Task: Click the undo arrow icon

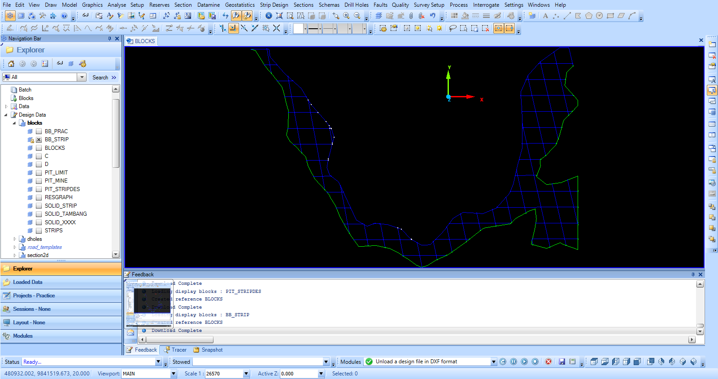Action: point(432,16)
